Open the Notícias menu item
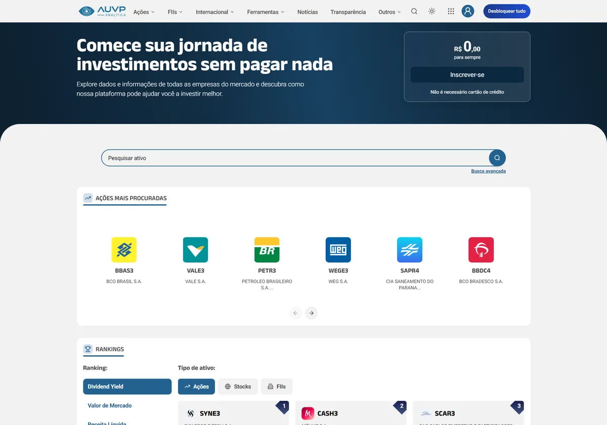The height and width of the screenshot is (425, 607). point(308,12)
